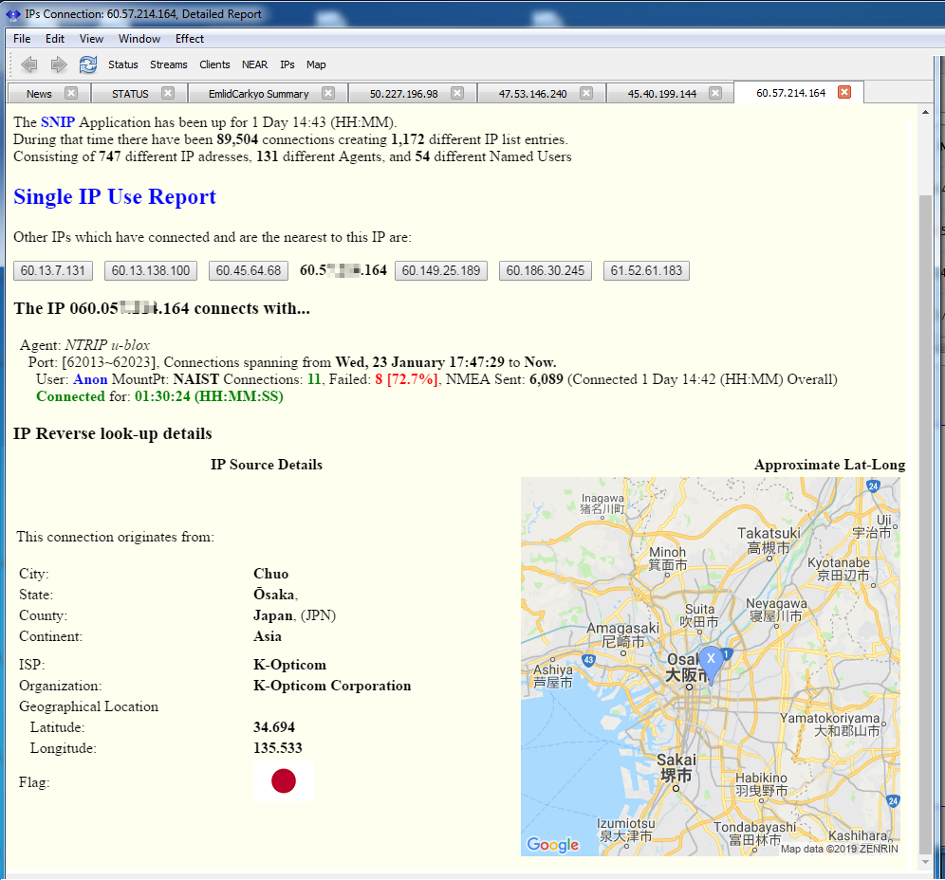Click the SNIP app icon in title bar
The width and height of the screenshot is (945, 880).
pyautogui.click(x=13, y=14)
